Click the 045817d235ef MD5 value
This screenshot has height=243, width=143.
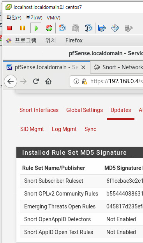[x=125, y=206]
